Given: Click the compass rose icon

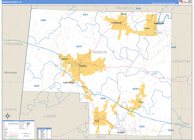Looking at the screenshot, I should pos(8,116).
